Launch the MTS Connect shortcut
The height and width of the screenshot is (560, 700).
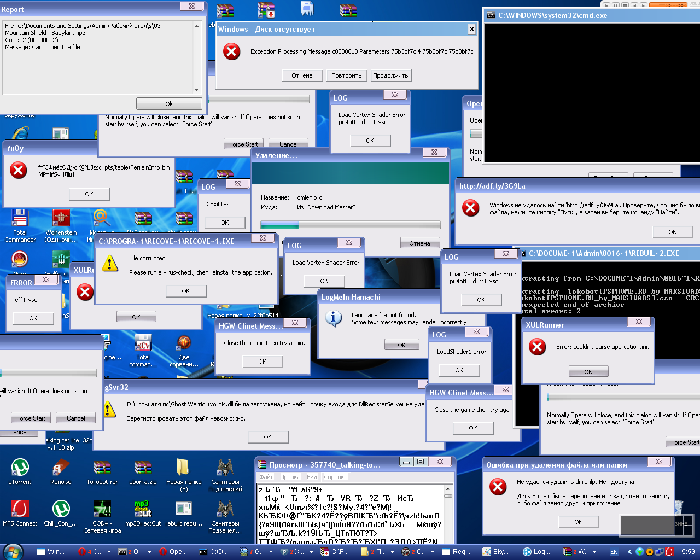pos(20,512)
